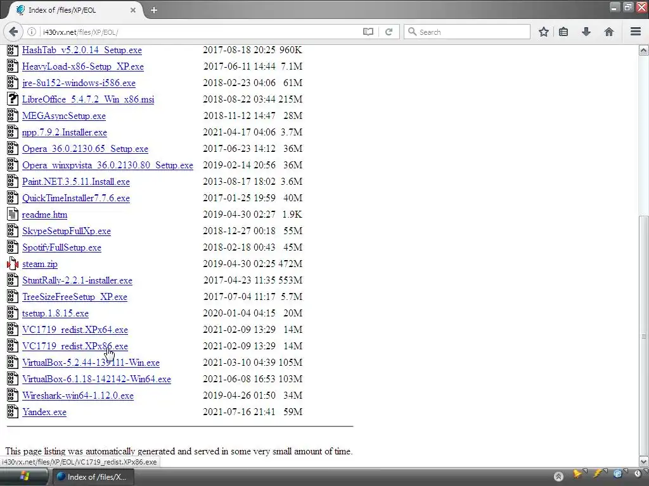Click the file icon beside HashTab_v5.2.0.14_Setup.exe
Screen dimensions: 649x486
click(x=13, y=50)
